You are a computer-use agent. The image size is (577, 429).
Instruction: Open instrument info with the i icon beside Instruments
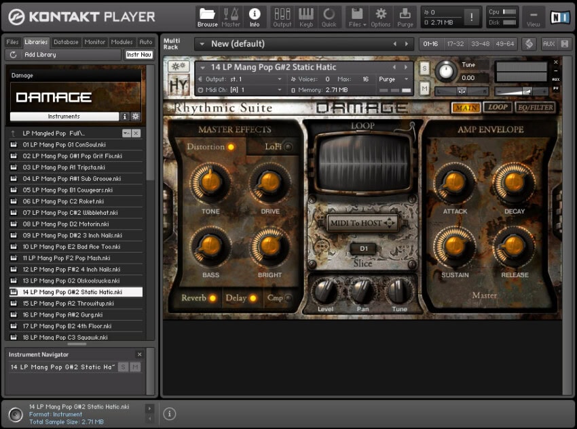coord(124,116)
